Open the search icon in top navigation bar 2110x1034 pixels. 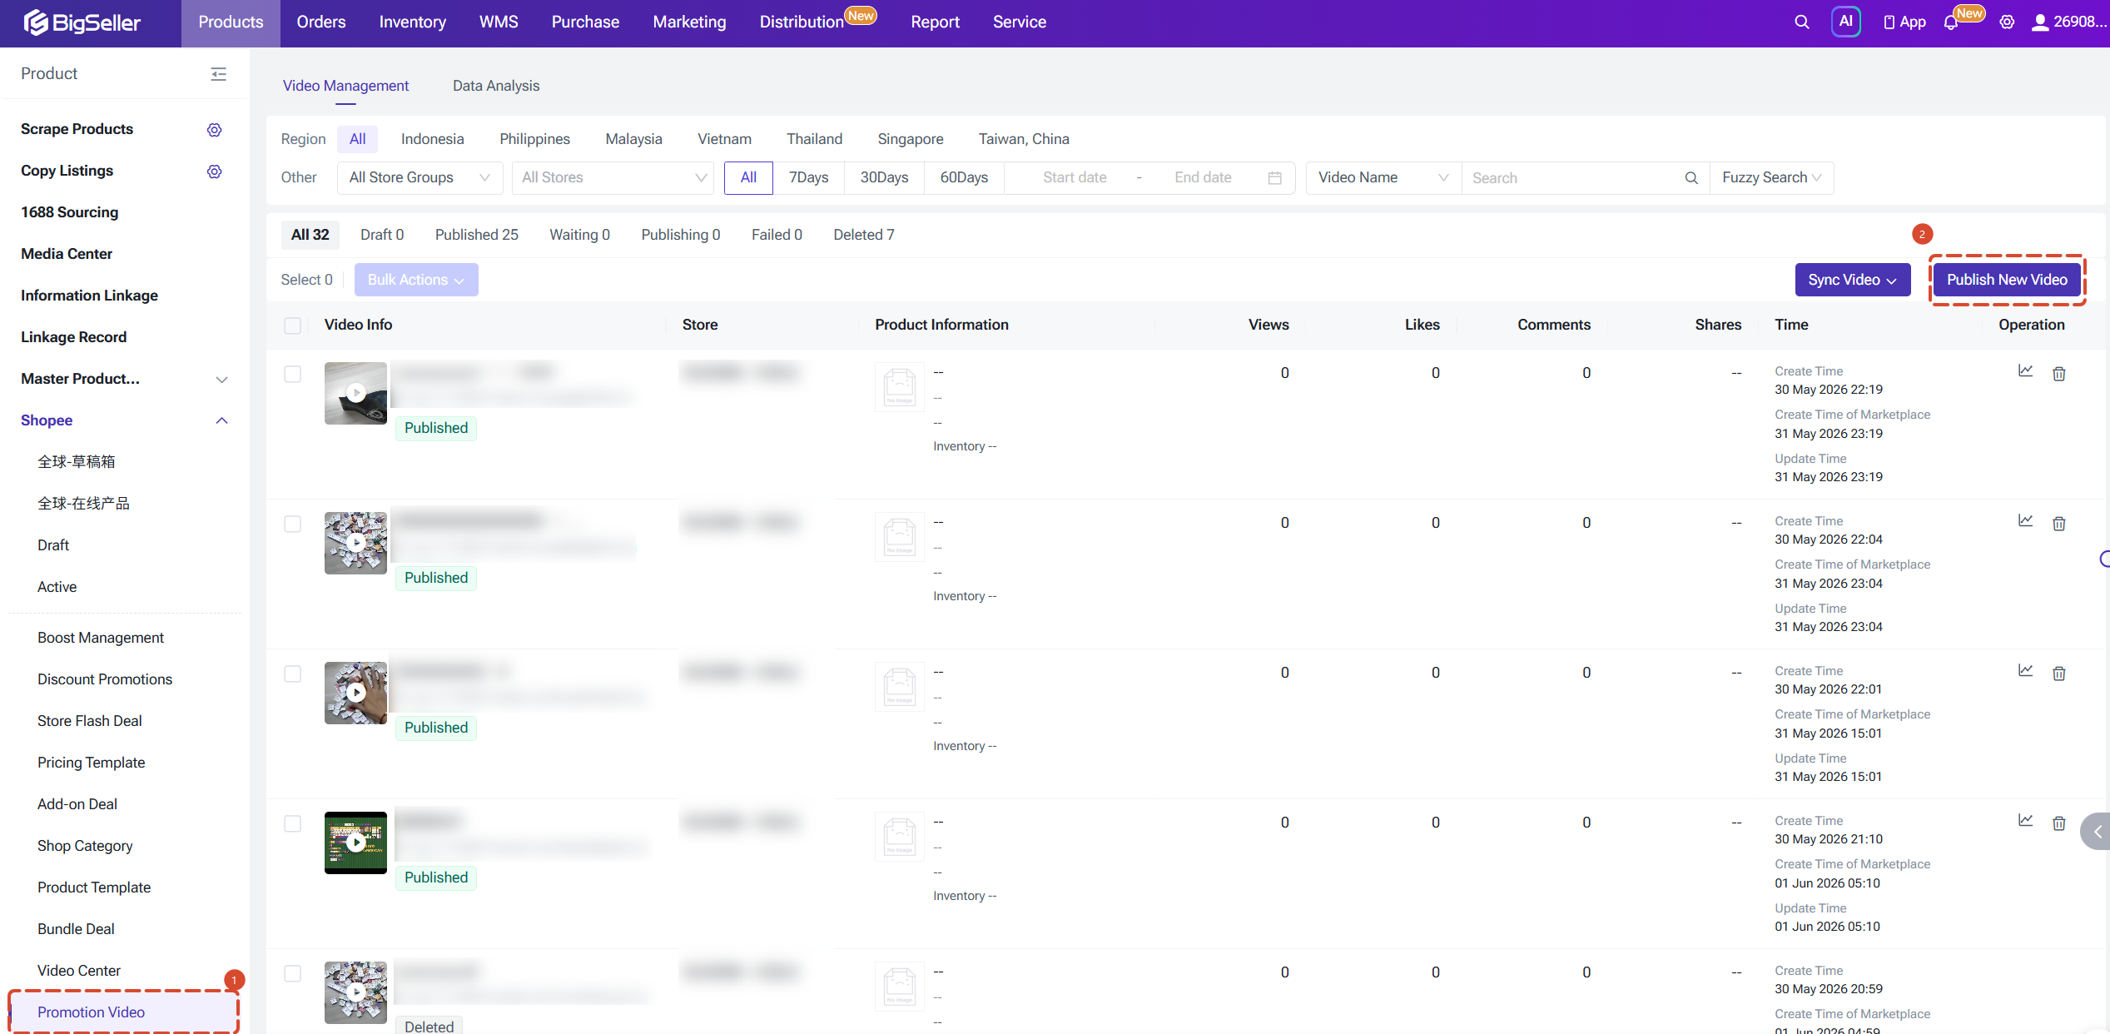(x=1801, y=22)
